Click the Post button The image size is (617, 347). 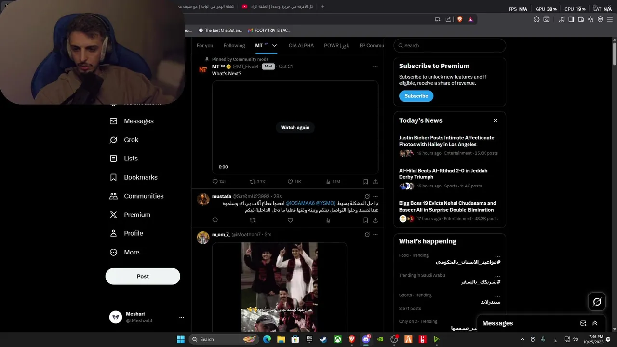tap(143, 276)
